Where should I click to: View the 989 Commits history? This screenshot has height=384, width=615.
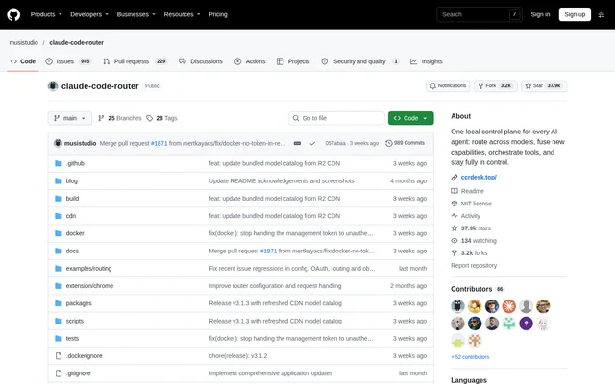pyautogui.click(x=405, y=143)
